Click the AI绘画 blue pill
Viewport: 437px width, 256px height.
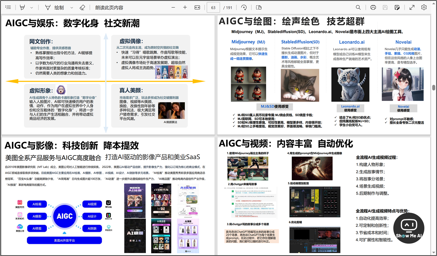click(37, 204)
